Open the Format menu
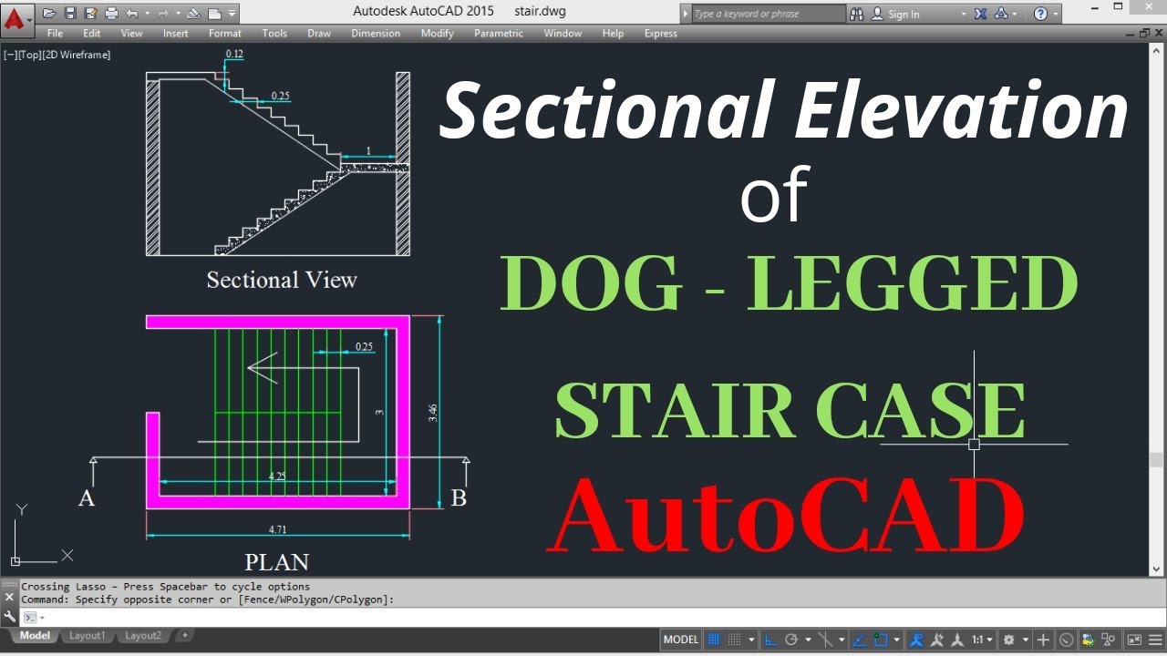 [225, 34]
